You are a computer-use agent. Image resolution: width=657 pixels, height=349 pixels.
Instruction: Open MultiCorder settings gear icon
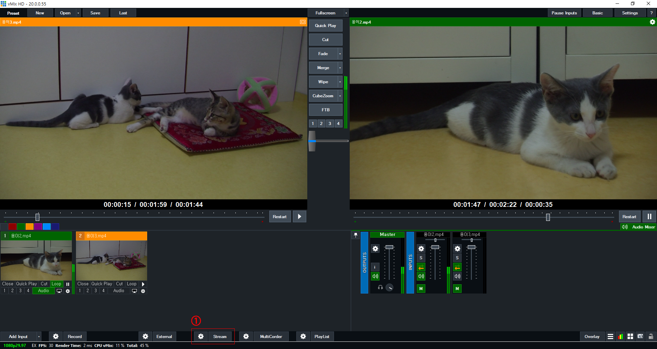point(246,336)
